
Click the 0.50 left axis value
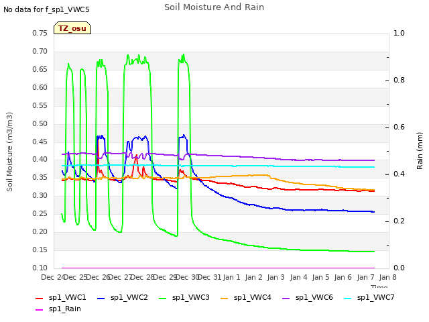(40, 123)
